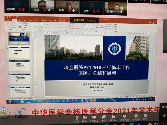
Task: Turn on camera with the 视频 button
Action: [x=84, y=119]
